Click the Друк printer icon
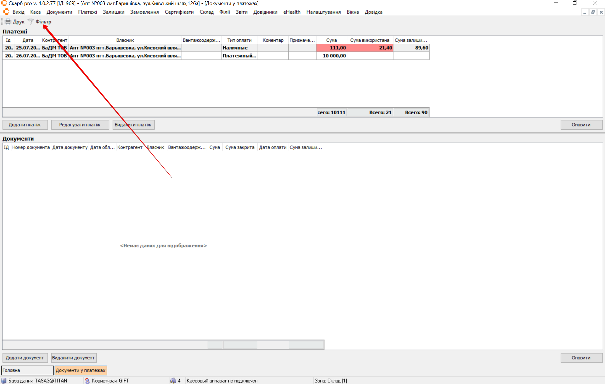 8,22
